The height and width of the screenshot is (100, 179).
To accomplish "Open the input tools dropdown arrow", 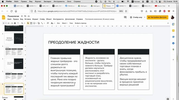I will point(55,23).
